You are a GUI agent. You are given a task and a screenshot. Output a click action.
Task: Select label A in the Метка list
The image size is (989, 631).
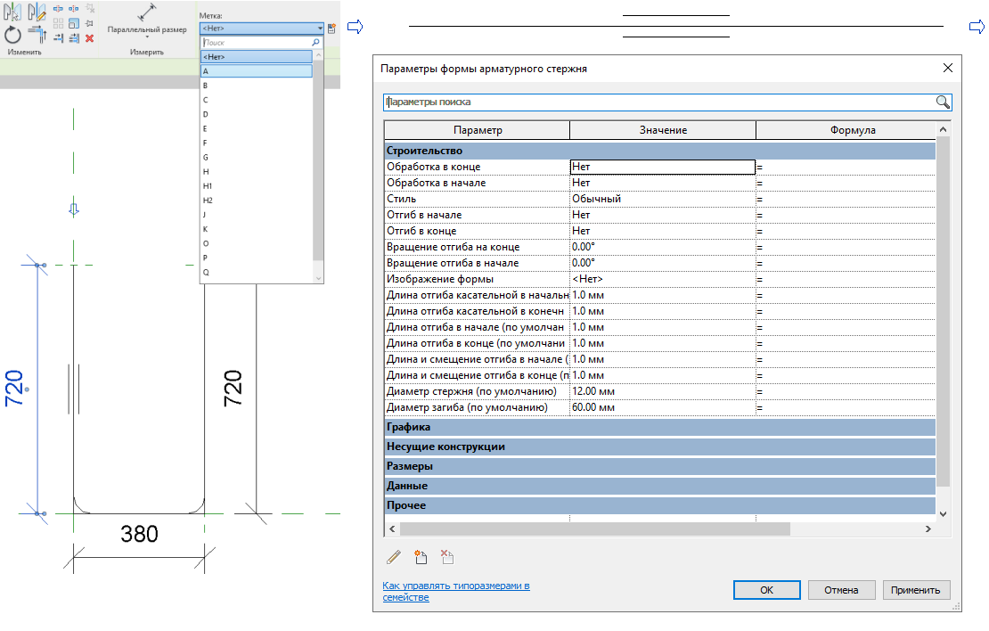point(256,71)
